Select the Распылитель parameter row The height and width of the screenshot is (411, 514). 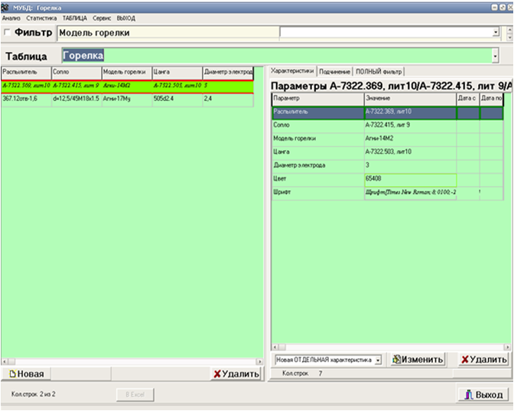click(x=388, y=113)
